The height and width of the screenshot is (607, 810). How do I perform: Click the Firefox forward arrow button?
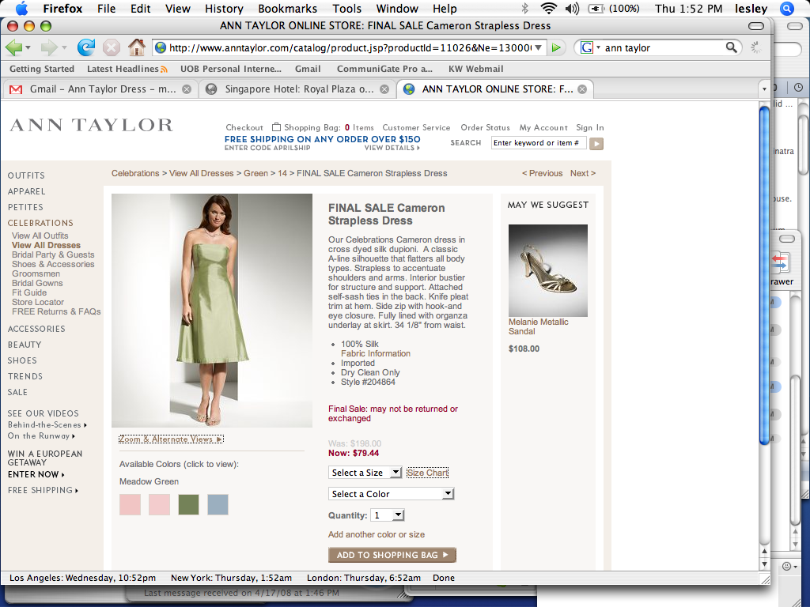pyautogui.click(x=49, y=47)
